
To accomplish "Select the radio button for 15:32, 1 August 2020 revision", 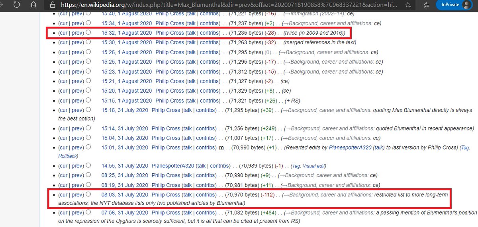I will (x=88, y=32).
